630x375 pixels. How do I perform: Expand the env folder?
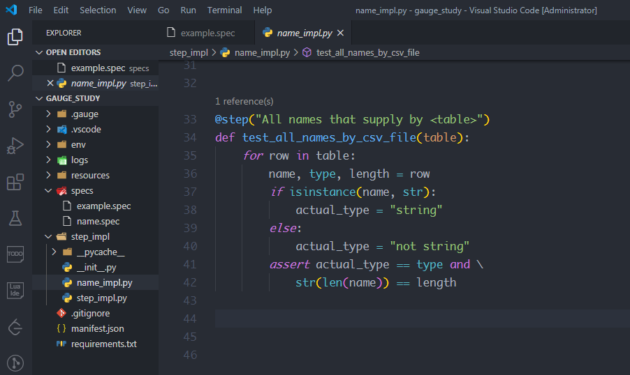[x=48, y=144]
